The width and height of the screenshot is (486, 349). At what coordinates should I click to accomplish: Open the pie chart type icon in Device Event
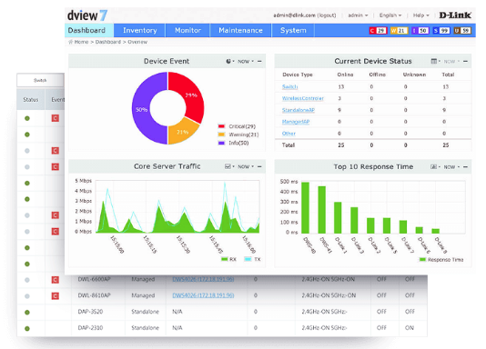[228, 61]
